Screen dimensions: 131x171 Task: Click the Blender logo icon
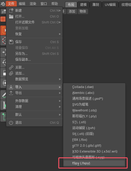3,4
